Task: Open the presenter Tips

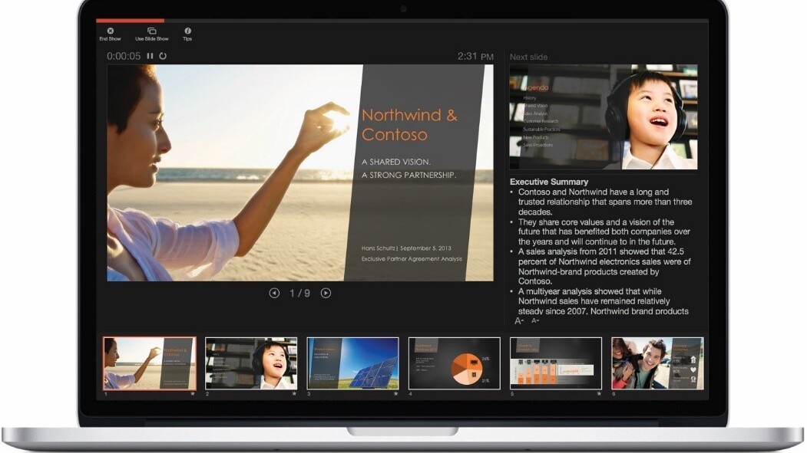Action: pyautogui.click(x=188, y=34)
